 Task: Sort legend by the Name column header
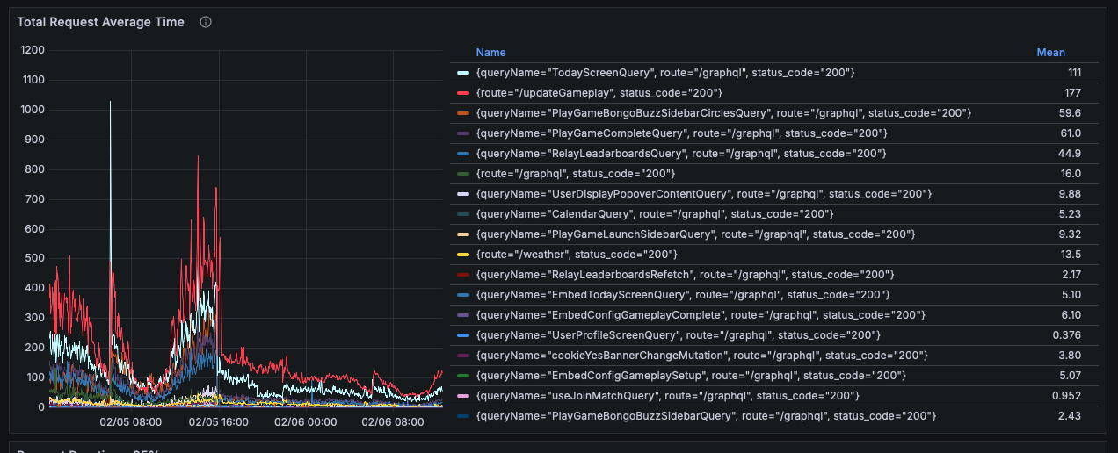(490, 53)
